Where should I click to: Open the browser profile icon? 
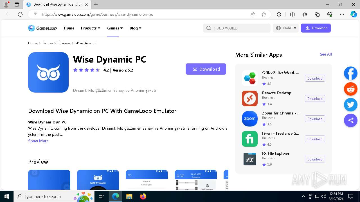6,4
